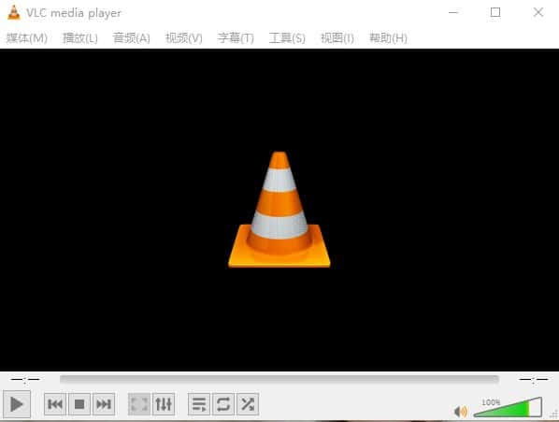The width and height of the screenshot is (559, 422).
Task: Maximize the VLC media player window
Action: tap(495, 12)
